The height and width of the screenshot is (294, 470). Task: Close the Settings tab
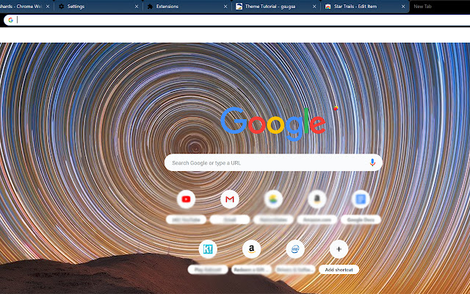pos(137,7)
